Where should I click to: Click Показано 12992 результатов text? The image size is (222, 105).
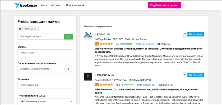(98, 27)
